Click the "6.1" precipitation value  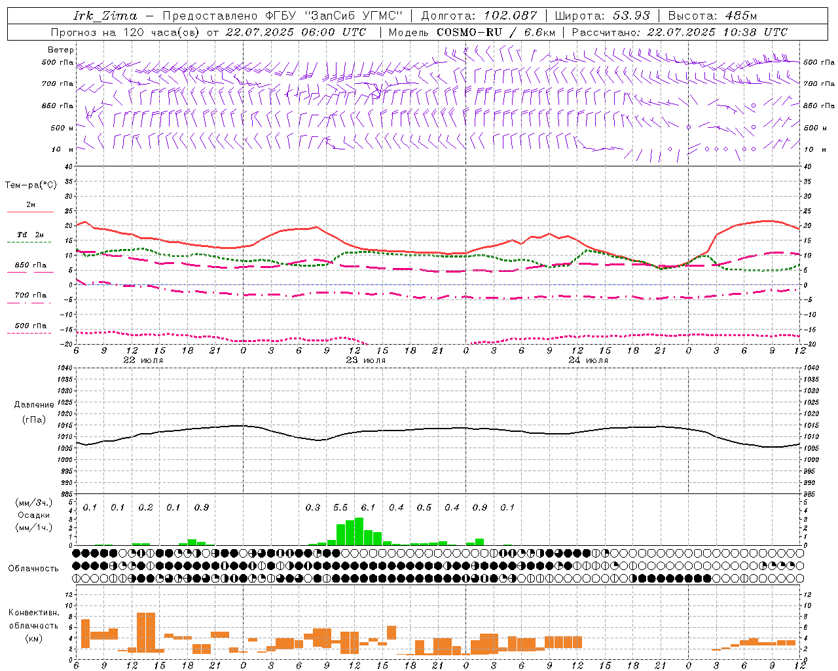coord(368,508)
